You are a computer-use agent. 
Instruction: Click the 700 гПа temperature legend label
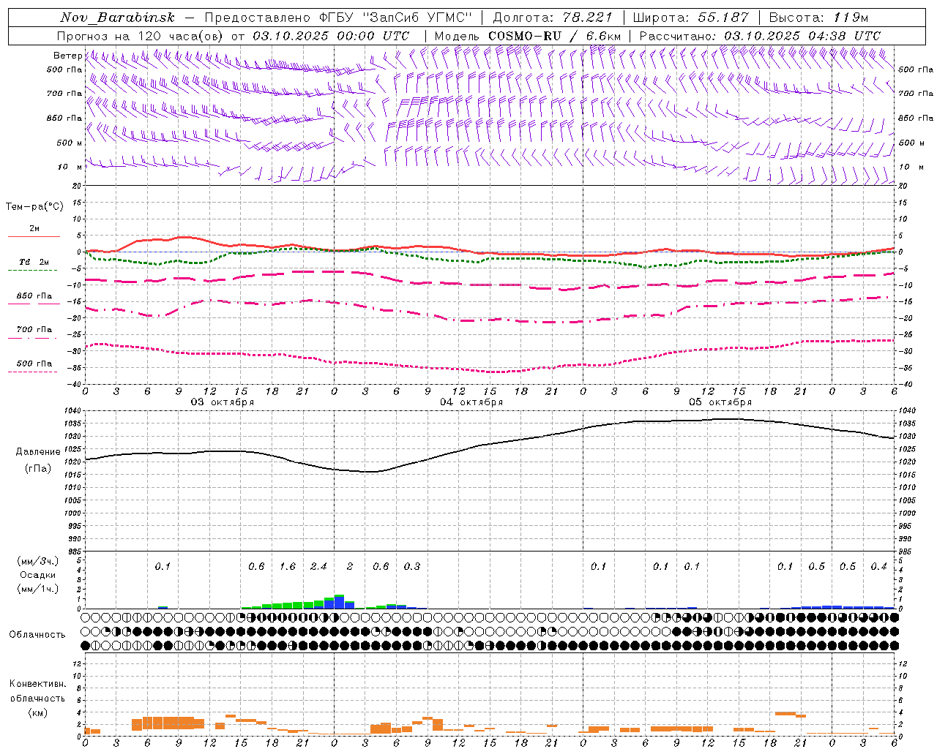coord(34,330)
